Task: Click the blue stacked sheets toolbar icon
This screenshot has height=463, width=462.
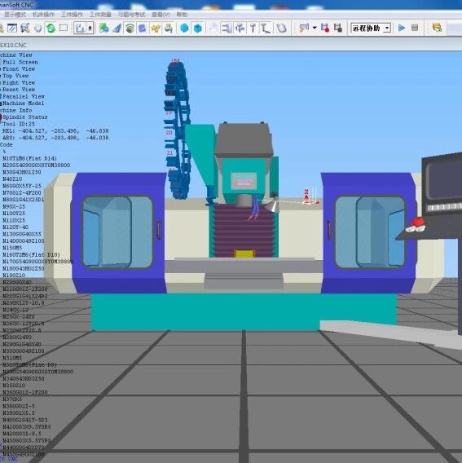Action: 143,28
